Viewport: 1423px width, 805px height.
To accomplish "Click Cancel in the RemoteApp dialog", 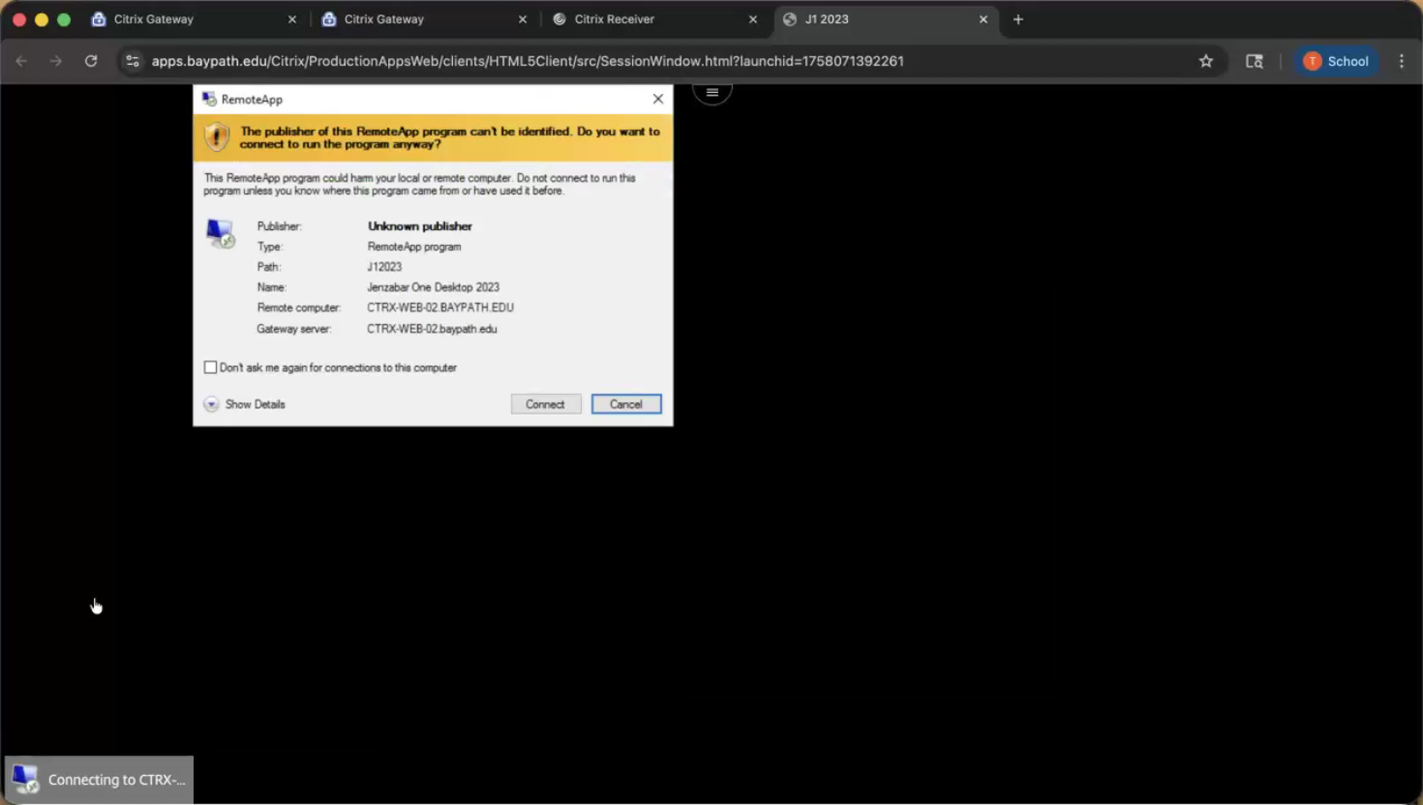I will 625,404.
